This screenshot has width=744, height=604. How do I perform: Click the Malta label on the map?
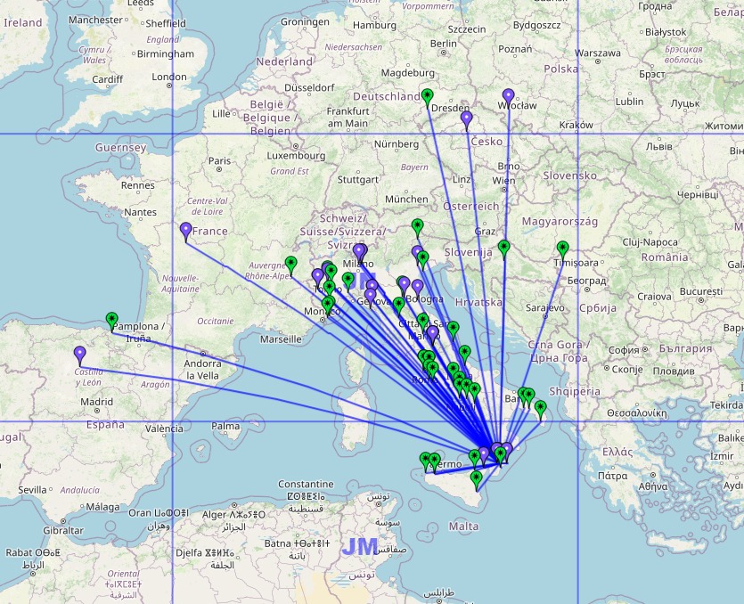(x=463, y=526)
